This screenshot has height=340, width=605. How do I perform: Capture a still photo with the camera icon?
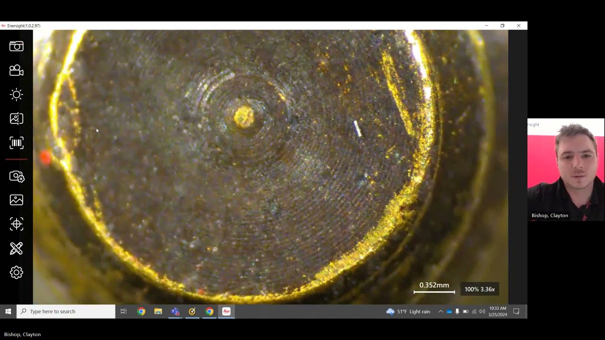[x=17, y=46]
